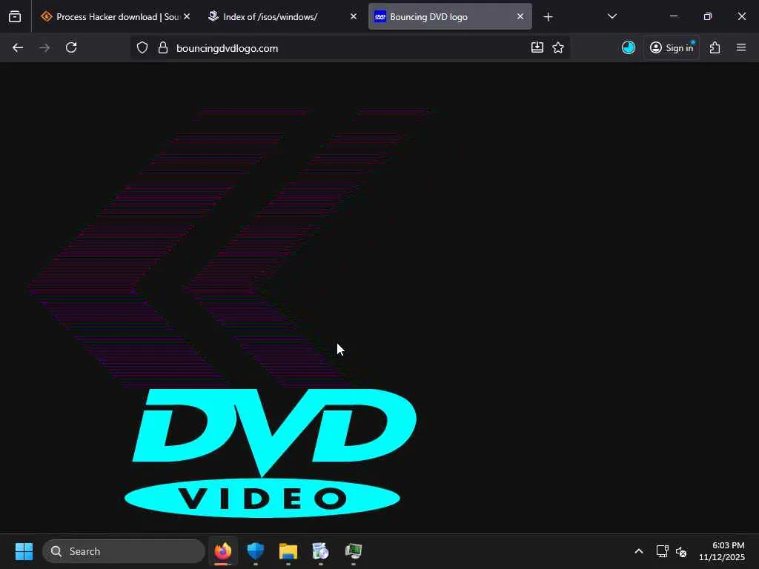Open the Windows Start menu
The height and width of the screenshot is (569, 759).
point(24,551)
